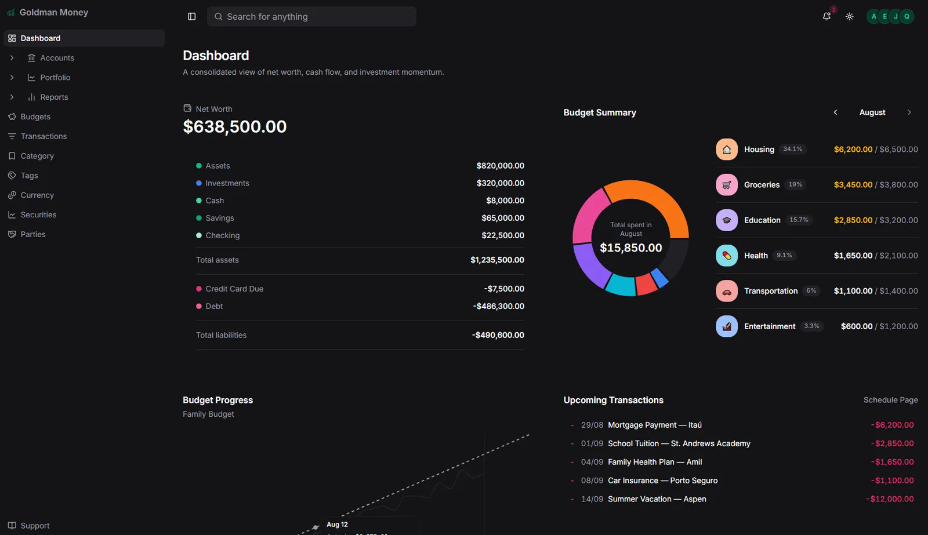Click the Investments asset row

pyautogui.click(x=360, y=183)
